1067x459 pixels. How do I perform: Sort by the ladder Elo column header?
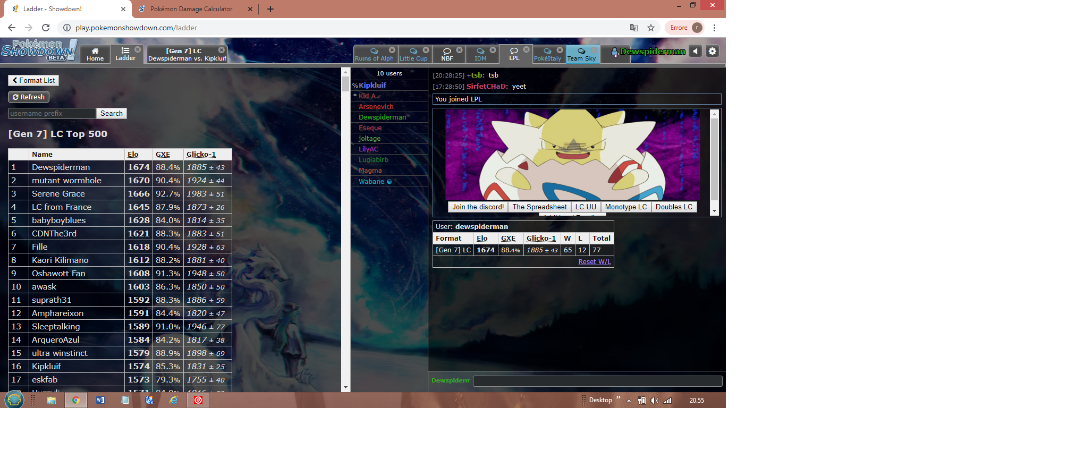click(x=133, y=154)
